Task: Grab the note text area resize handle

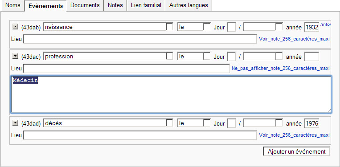Action: [x=329, y=111]
